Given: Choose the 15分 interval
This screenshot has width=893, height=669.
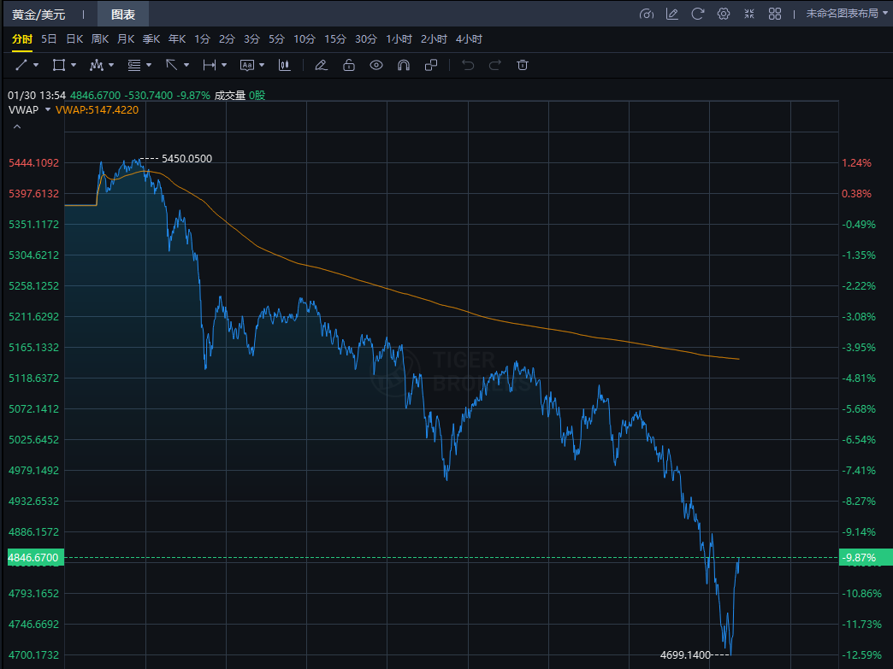Looking at the screenshot, I should [334, 39].
